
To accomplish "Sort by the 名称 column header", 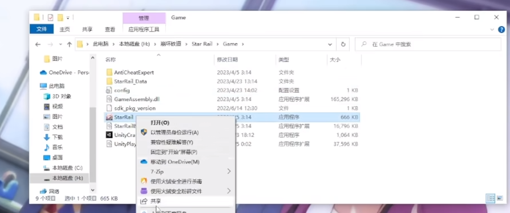I will click(111, 60).
